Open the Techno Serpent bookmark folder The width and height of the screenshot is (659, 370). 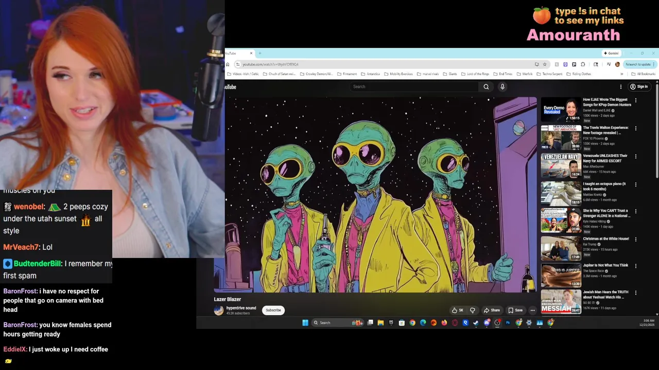549,74
